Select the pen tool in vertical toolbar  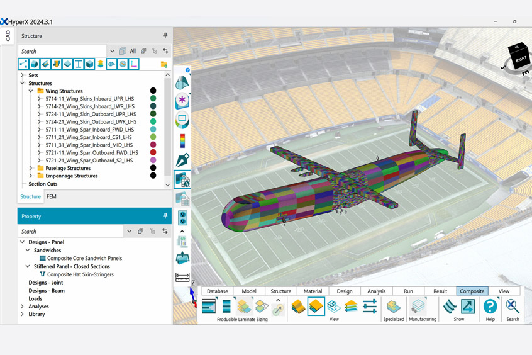pyautogui.click(x=182, y=160)
